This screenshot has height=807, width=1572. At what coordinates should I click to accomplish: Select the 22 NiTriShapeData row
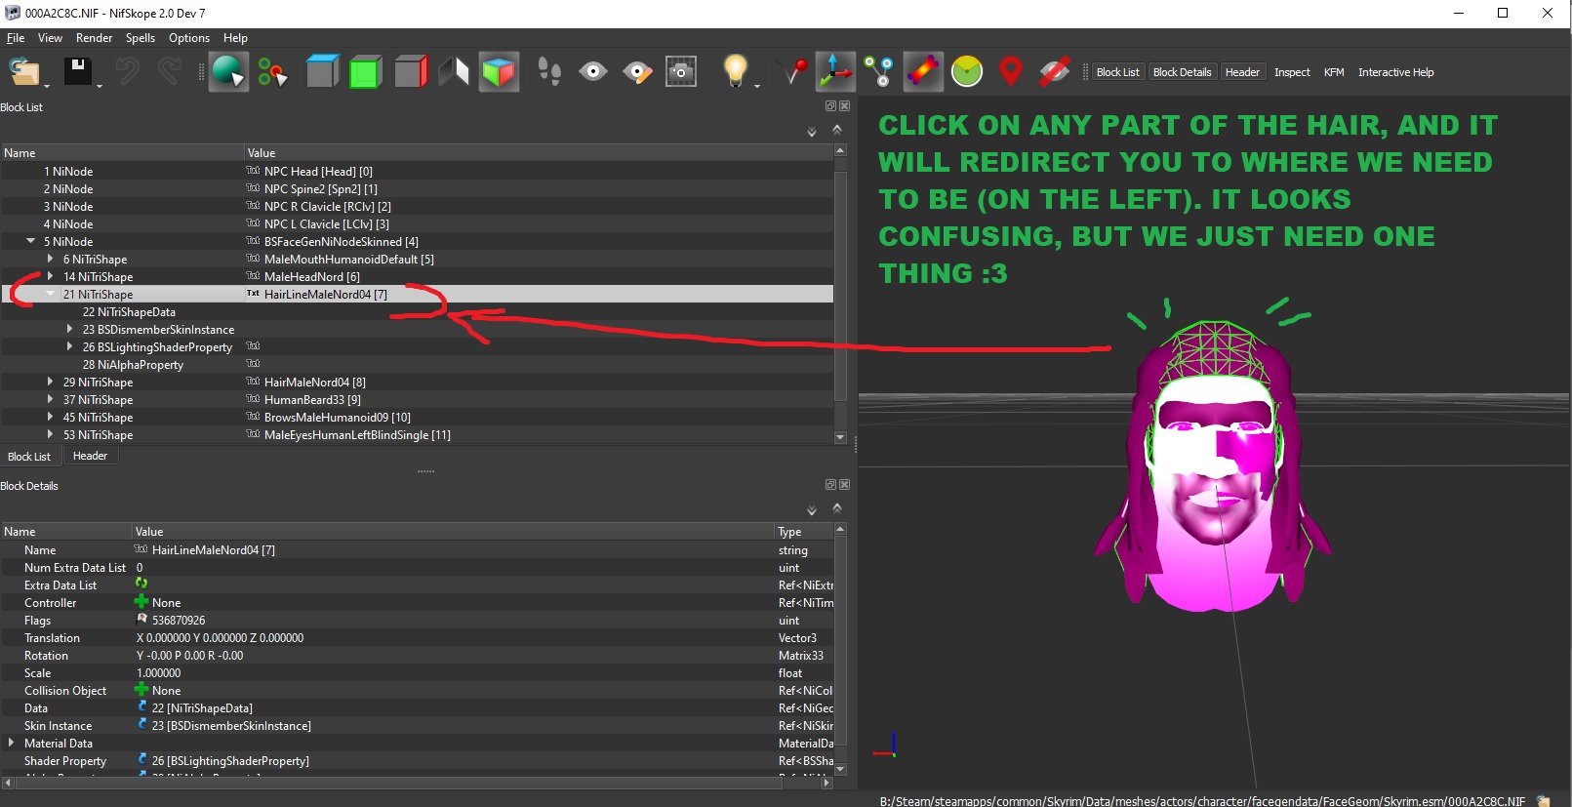(x=417, y=312)
